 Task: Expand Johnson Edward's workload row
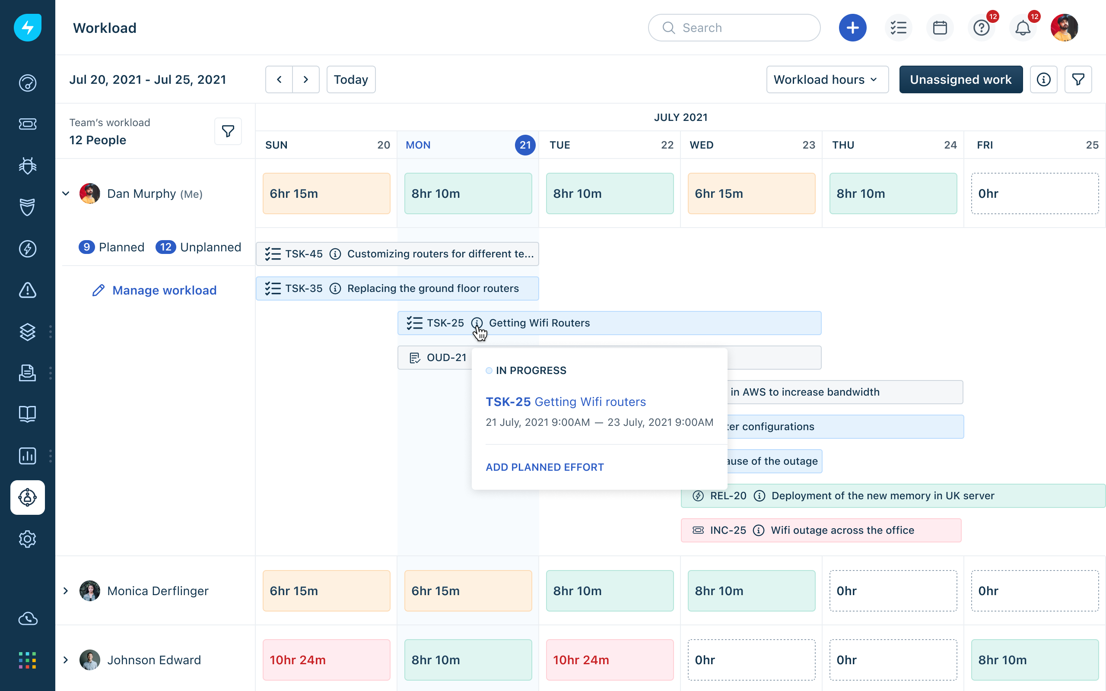65,660
